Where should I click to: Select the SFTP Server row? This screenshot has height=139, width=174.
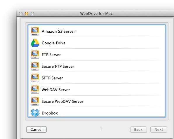(x=97, y=78)
